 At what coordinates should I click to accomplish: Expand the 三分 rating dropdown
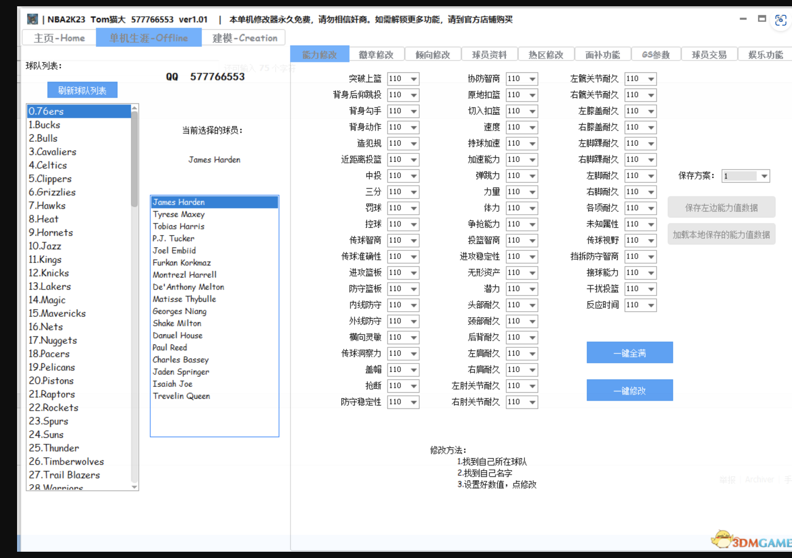(414, 192)
